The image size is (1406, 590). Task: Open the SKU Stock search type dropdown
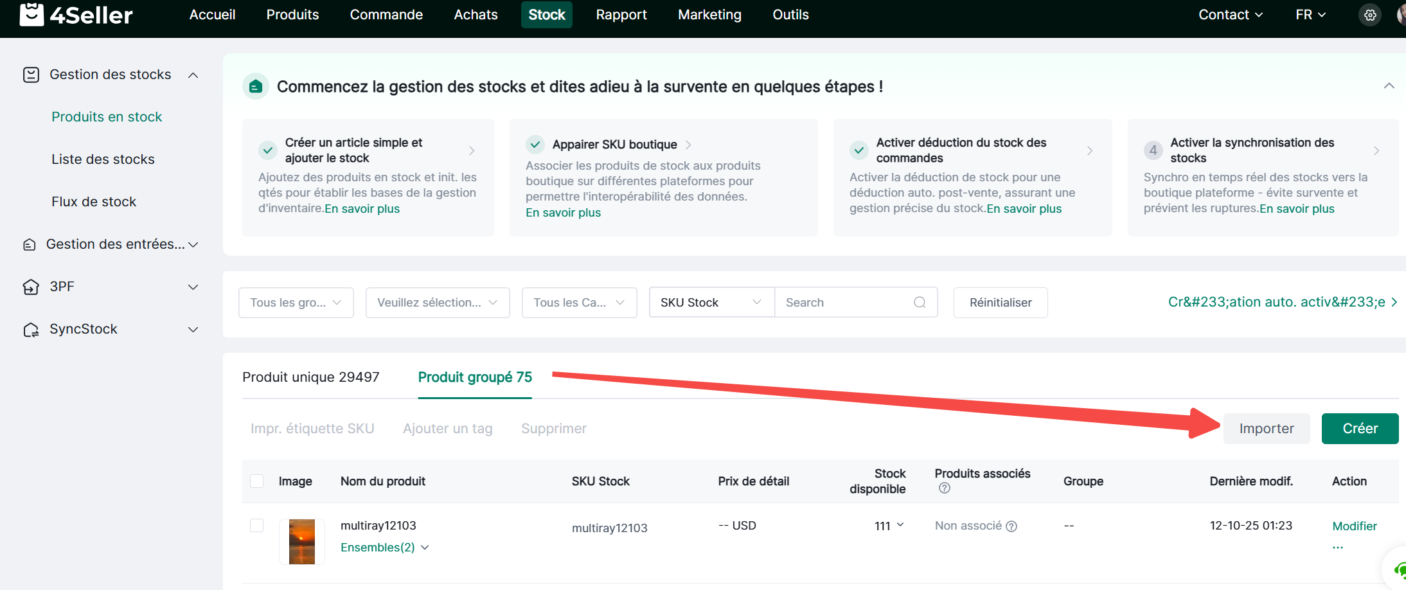click(711, 303)
